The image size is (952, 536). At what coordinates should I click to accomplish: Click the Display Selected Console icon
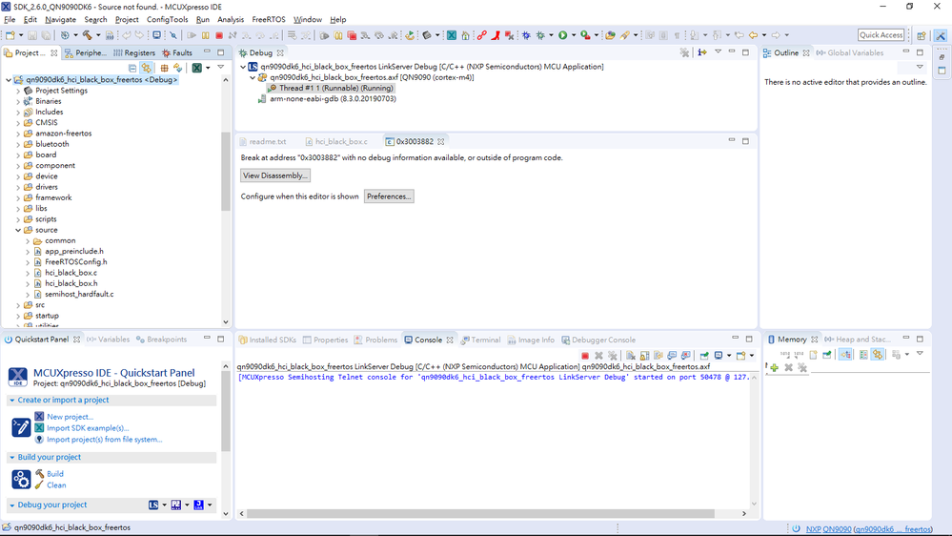click(719, 356)
